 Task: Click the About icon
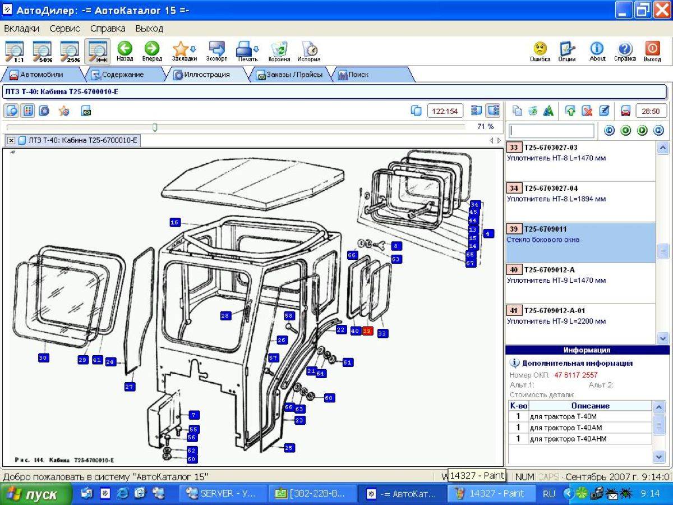(x=597, y=51)
